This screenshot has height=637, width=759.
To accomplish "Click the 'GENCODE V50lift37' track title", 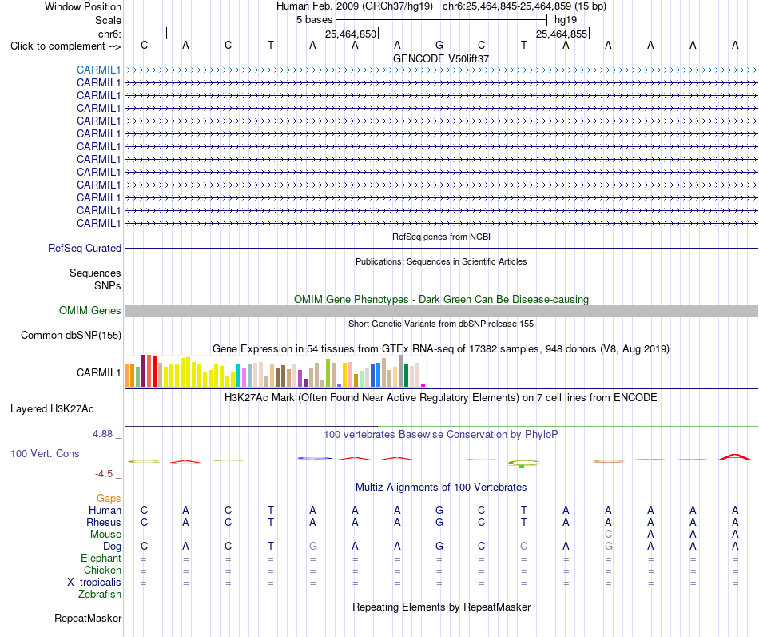I will (x=441, y=58).
